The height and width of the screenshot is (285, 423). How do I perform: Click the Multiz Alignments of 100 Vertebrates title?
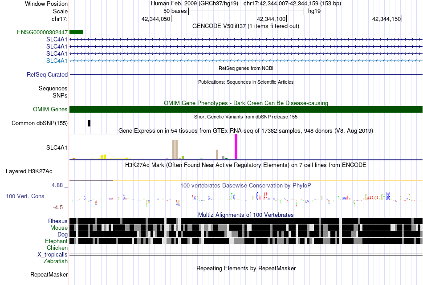[x=246, y=215]
